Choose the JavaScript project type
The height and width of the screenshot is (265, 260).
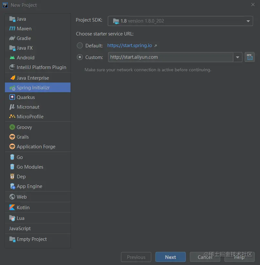pos(38,229)
